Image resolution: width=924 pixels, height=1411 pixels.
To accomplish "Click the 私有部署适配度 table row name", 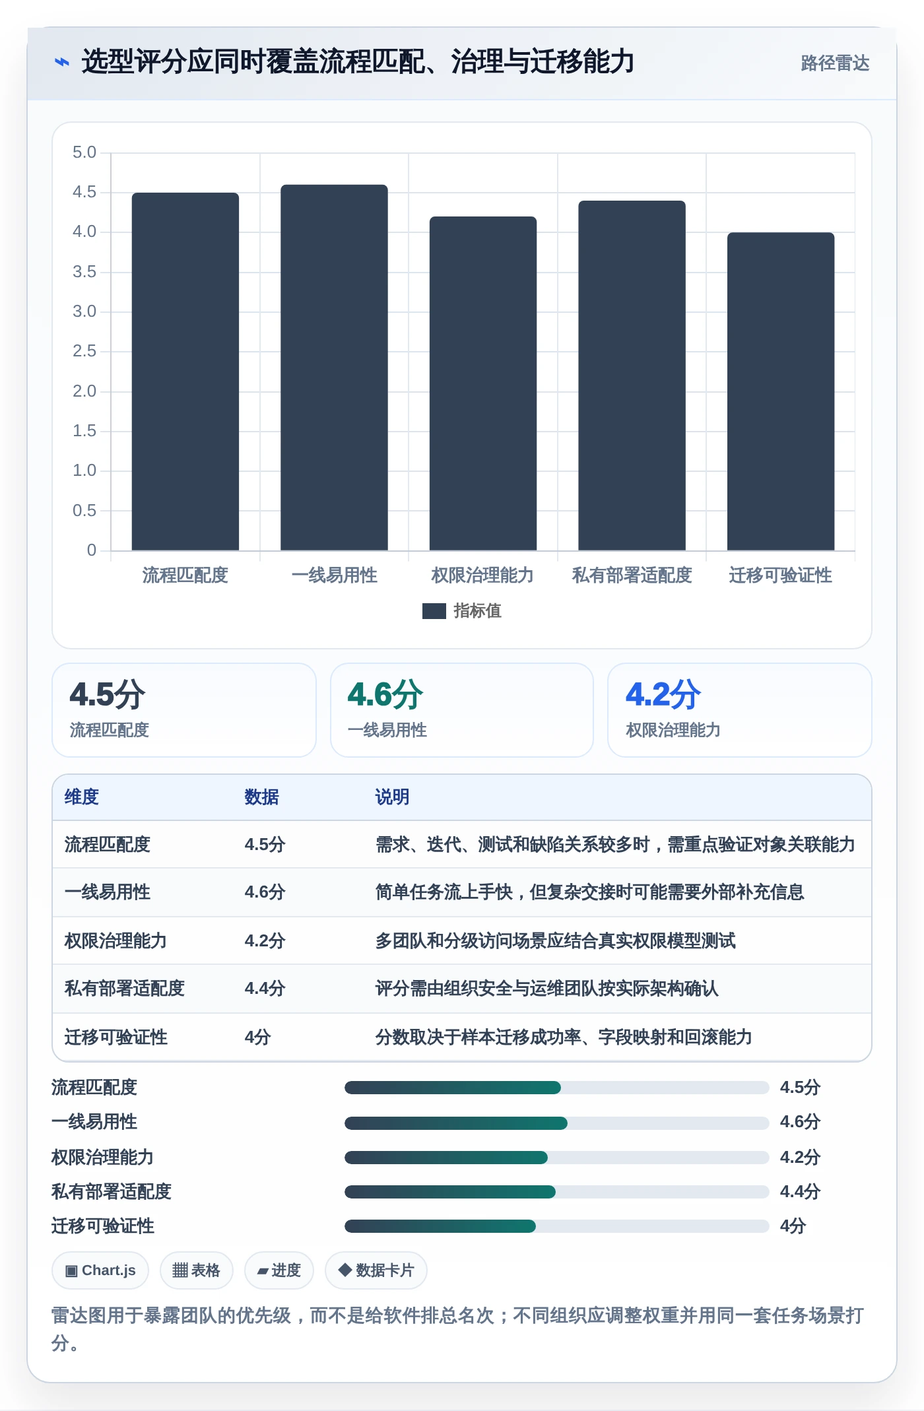I will click(x=124, y=989).
